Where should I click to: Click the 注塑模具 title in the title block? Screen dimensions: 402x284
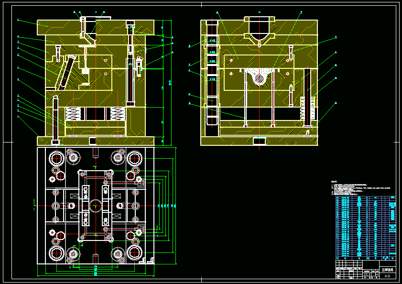pos(387,270)
